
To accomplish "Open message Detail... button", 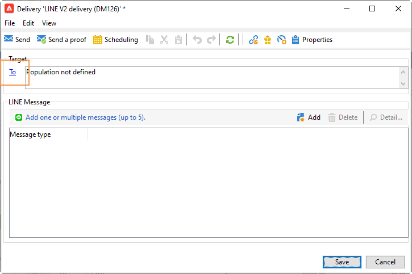I will coord(386,117).
